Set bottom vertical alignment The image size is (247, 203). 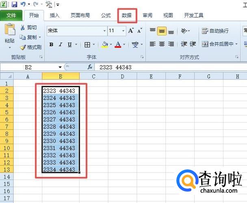[x=171, y=32]
